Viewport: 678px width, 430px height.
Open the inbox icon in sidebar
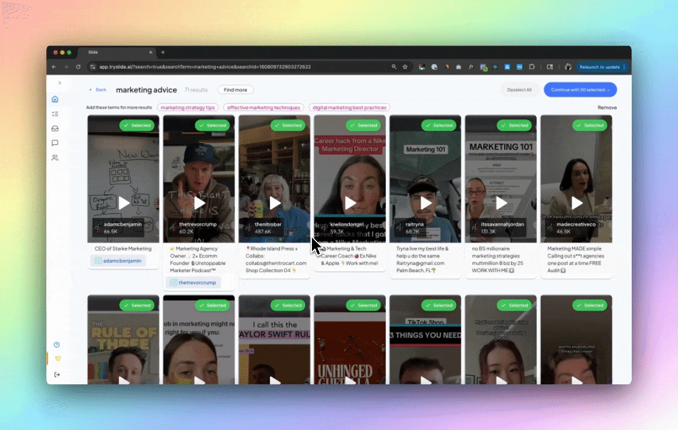click(x=55, y=129)
